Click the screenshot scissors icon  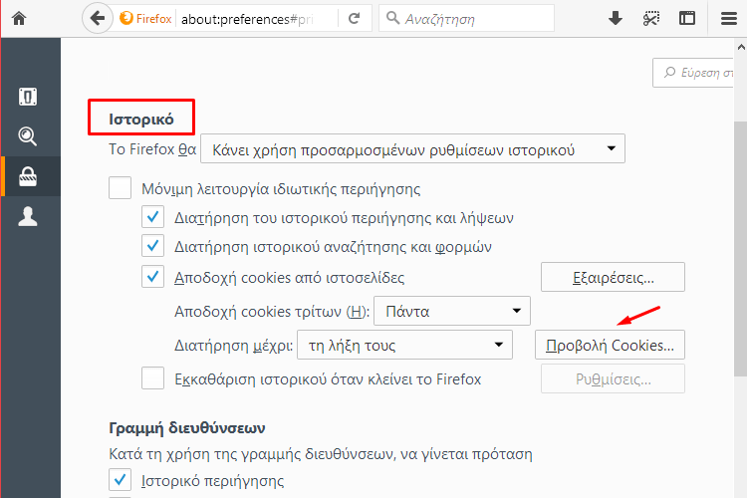(650, 19)
